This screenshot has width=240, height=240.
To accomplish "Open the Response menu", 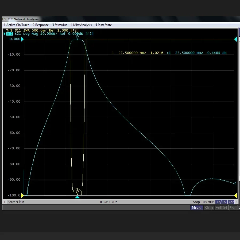I will coord(41,25).
